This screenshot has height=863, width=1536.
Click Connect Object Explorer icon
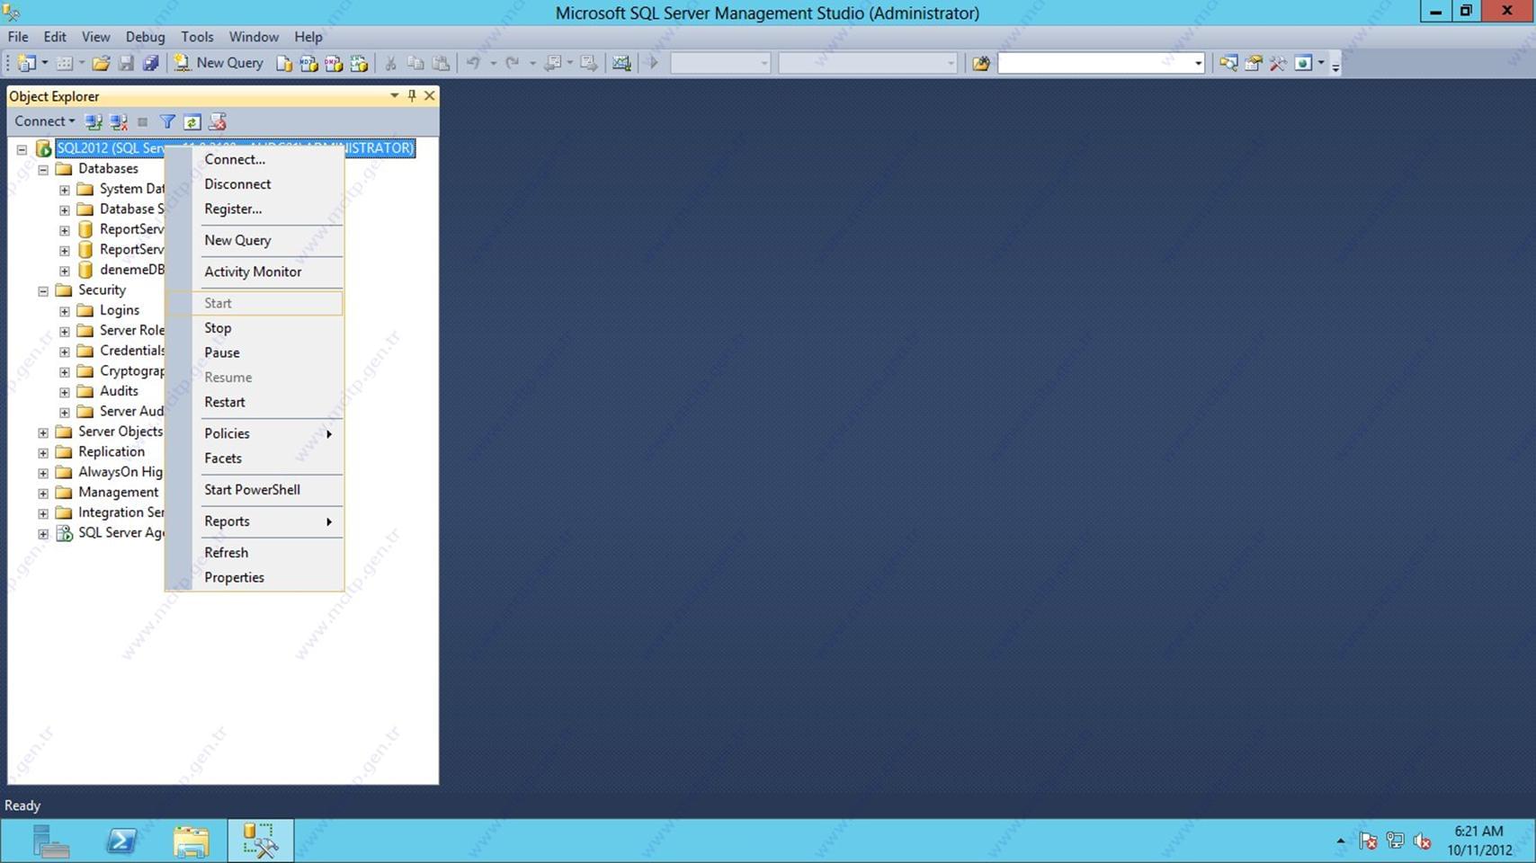(93, 121)
